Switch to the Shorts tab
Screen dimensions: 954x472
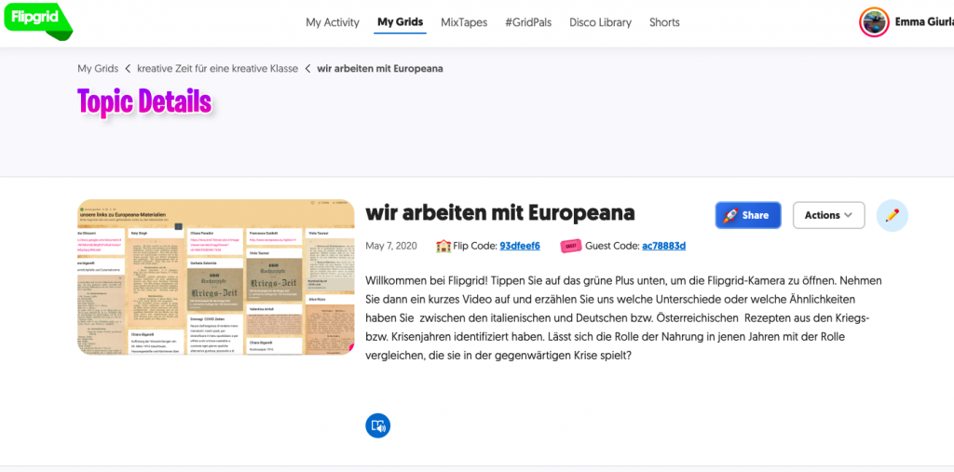(x=664, y=22)
